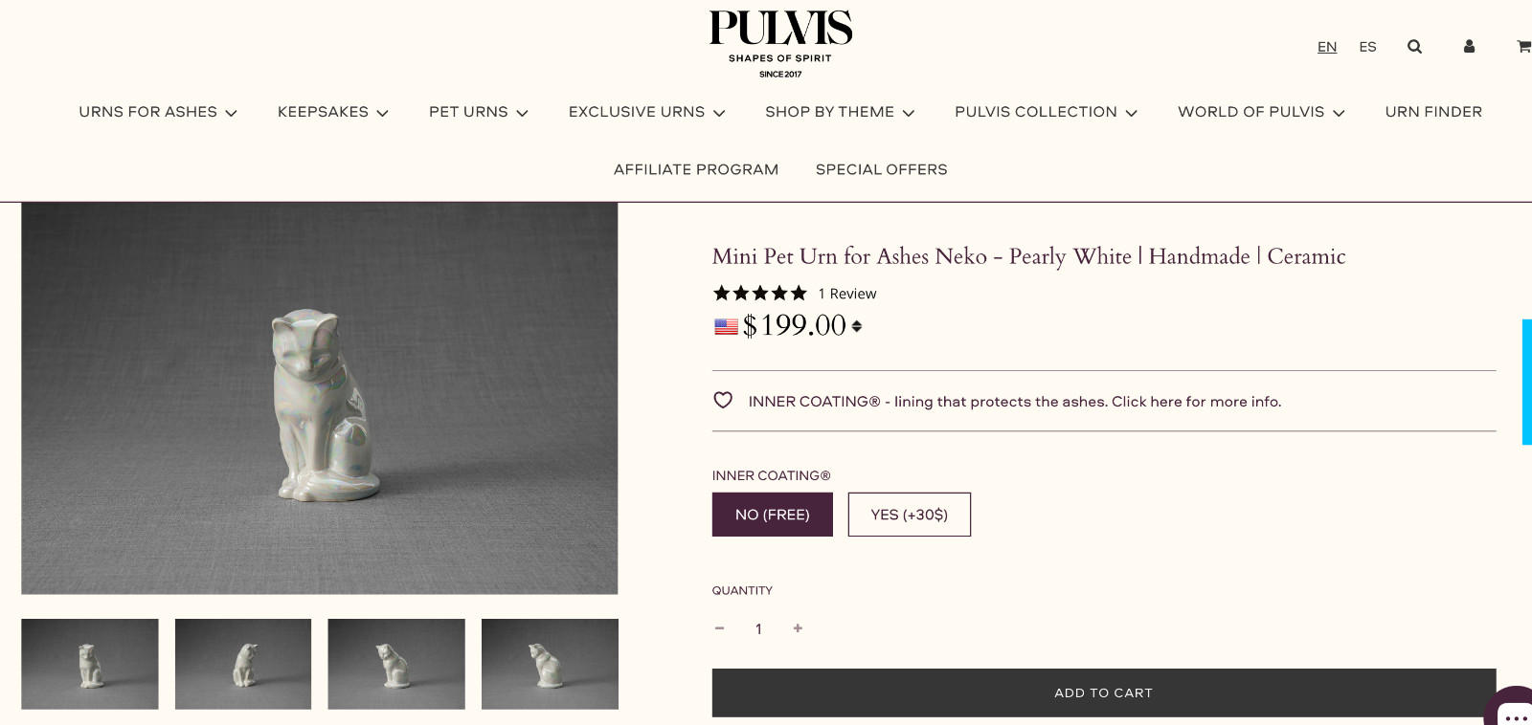
Task: Go to SPECIAL OFFERS page
Action: pos(882,169)
